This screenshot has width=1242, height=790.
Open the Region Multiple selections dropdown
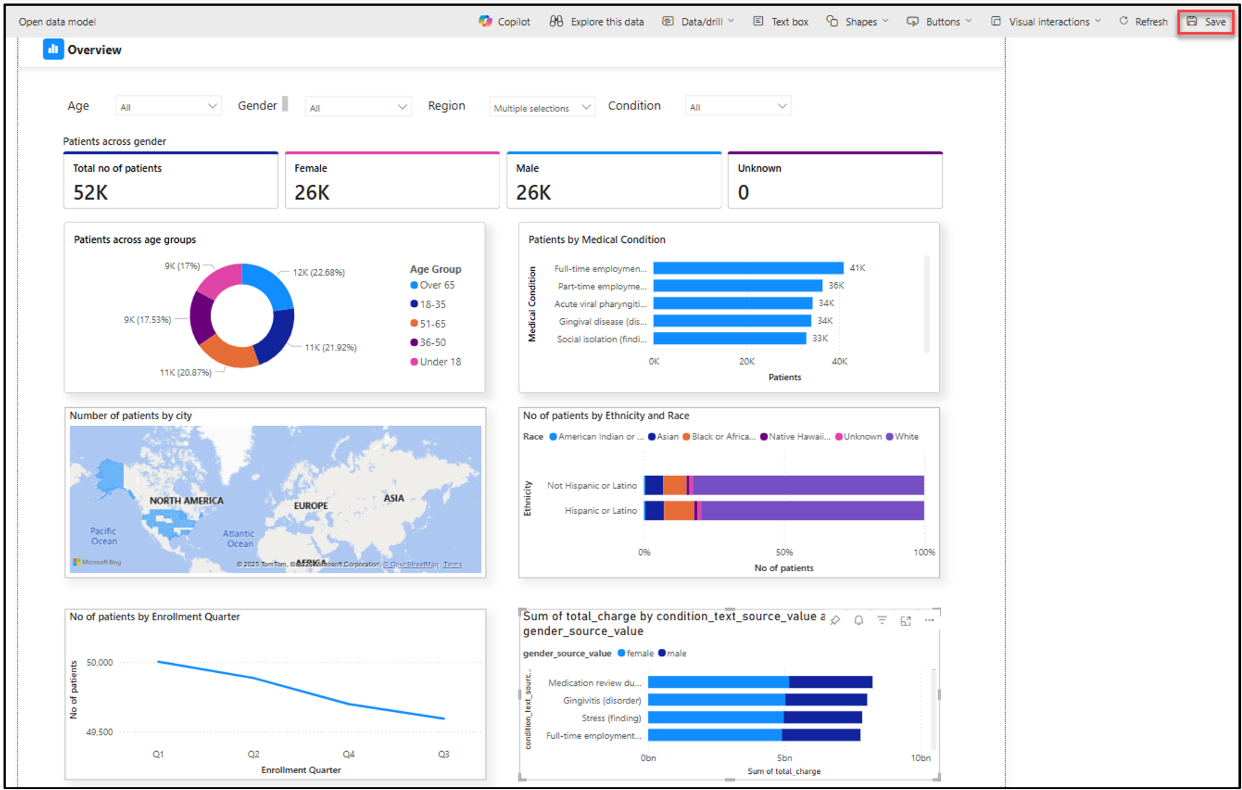541,106
